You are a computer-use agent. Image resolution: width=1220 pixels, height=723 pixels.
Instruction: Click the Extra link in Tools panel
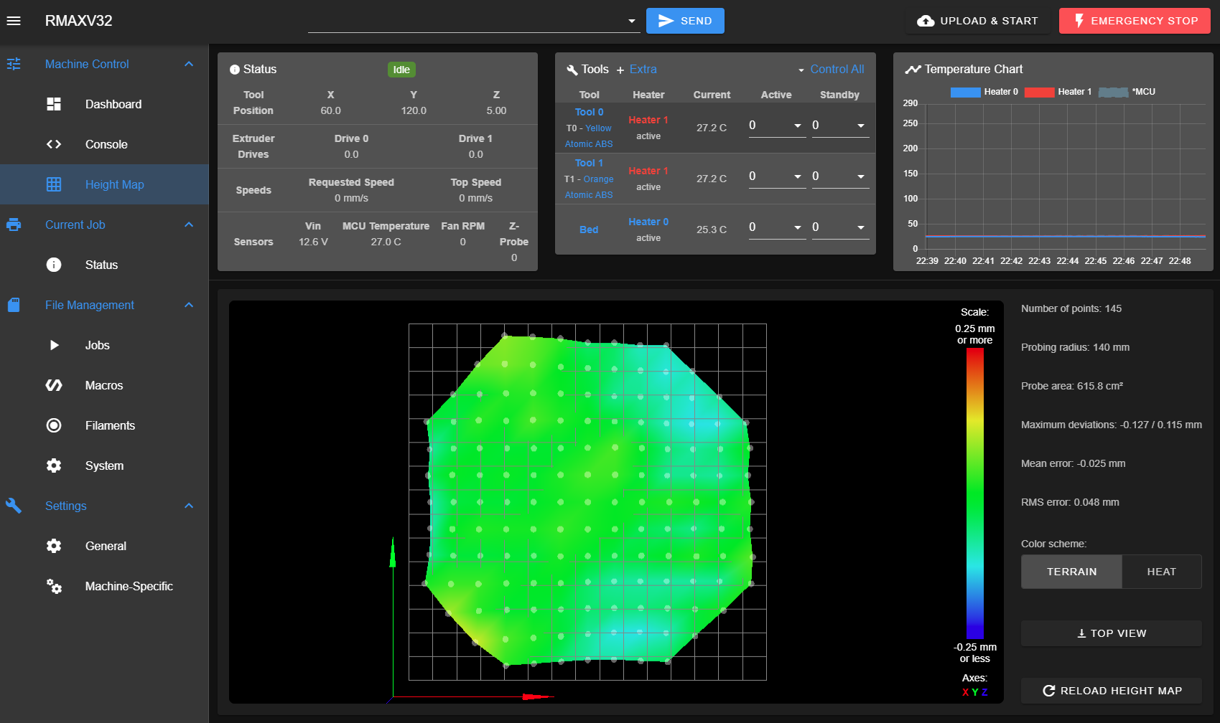click(643, 70)
